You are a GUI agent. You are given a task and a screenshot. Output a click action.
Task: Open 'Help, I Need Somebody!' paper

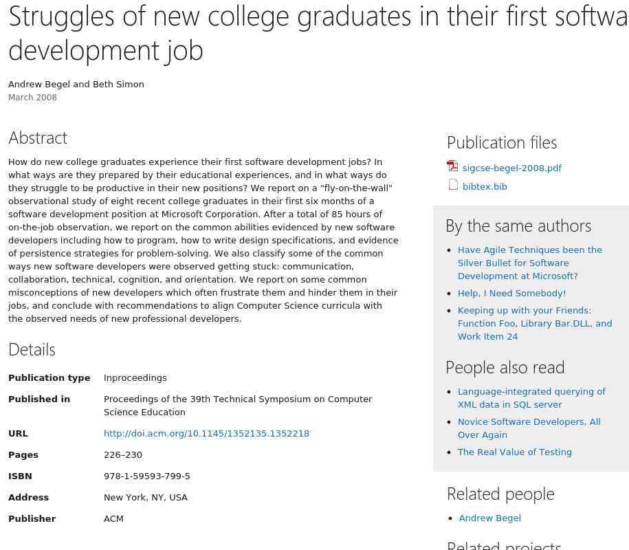(x=511, y=294)
